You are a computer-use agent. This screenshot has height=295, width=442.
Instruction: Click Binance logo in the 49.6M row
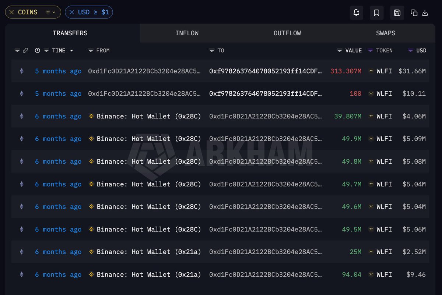pos(91,207)
